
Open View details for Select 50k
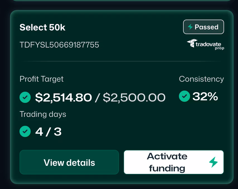click(x=69, y=162)
